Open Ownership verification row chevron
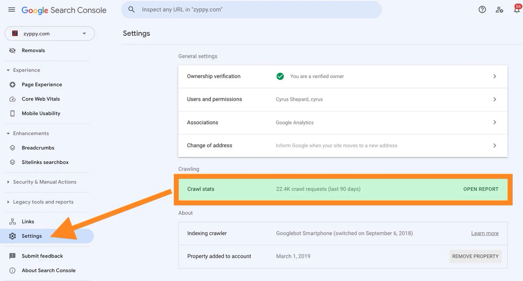Screen dimensions: 523x281 coord(495,76)
